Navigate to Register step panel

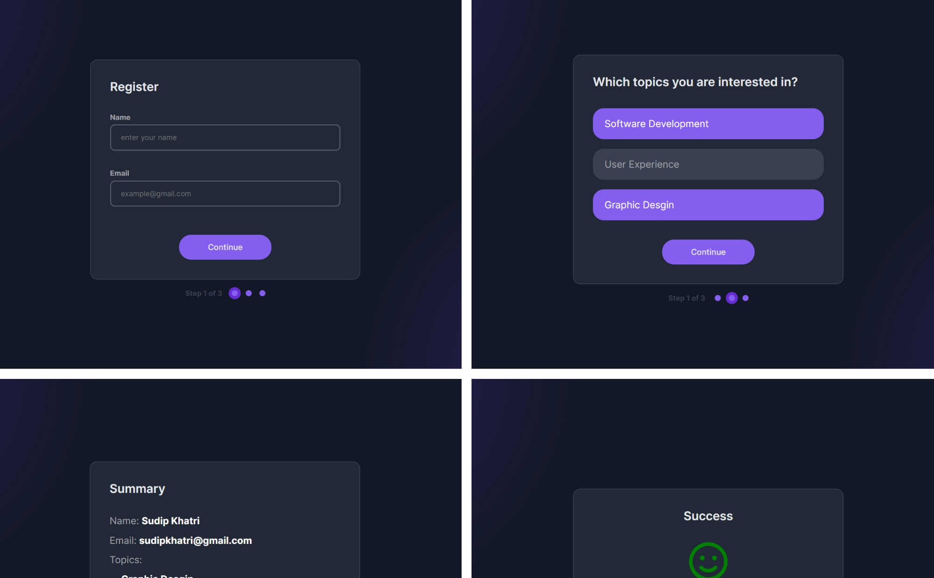pos(225,168)
